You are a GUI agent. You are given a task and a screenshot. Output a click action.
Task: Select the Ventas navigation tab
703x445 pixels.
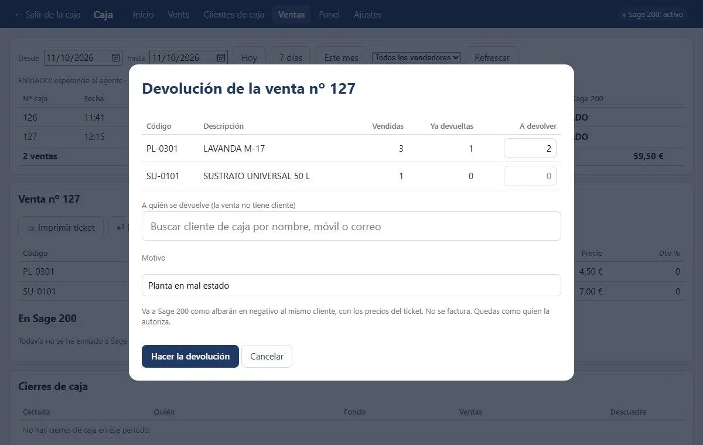(291, 14)
